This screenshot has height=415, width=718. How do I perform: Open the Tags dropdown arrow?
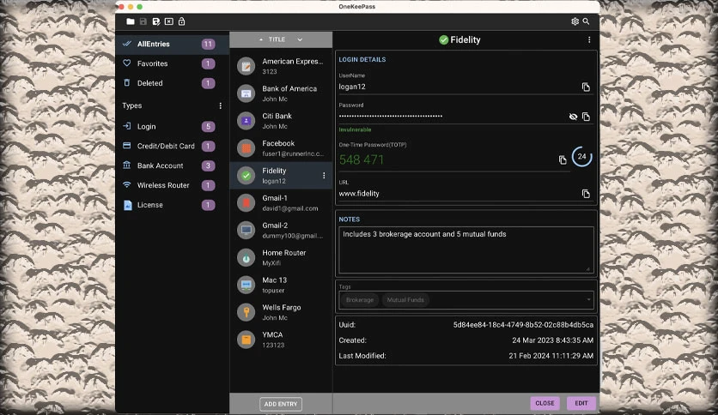588,300
